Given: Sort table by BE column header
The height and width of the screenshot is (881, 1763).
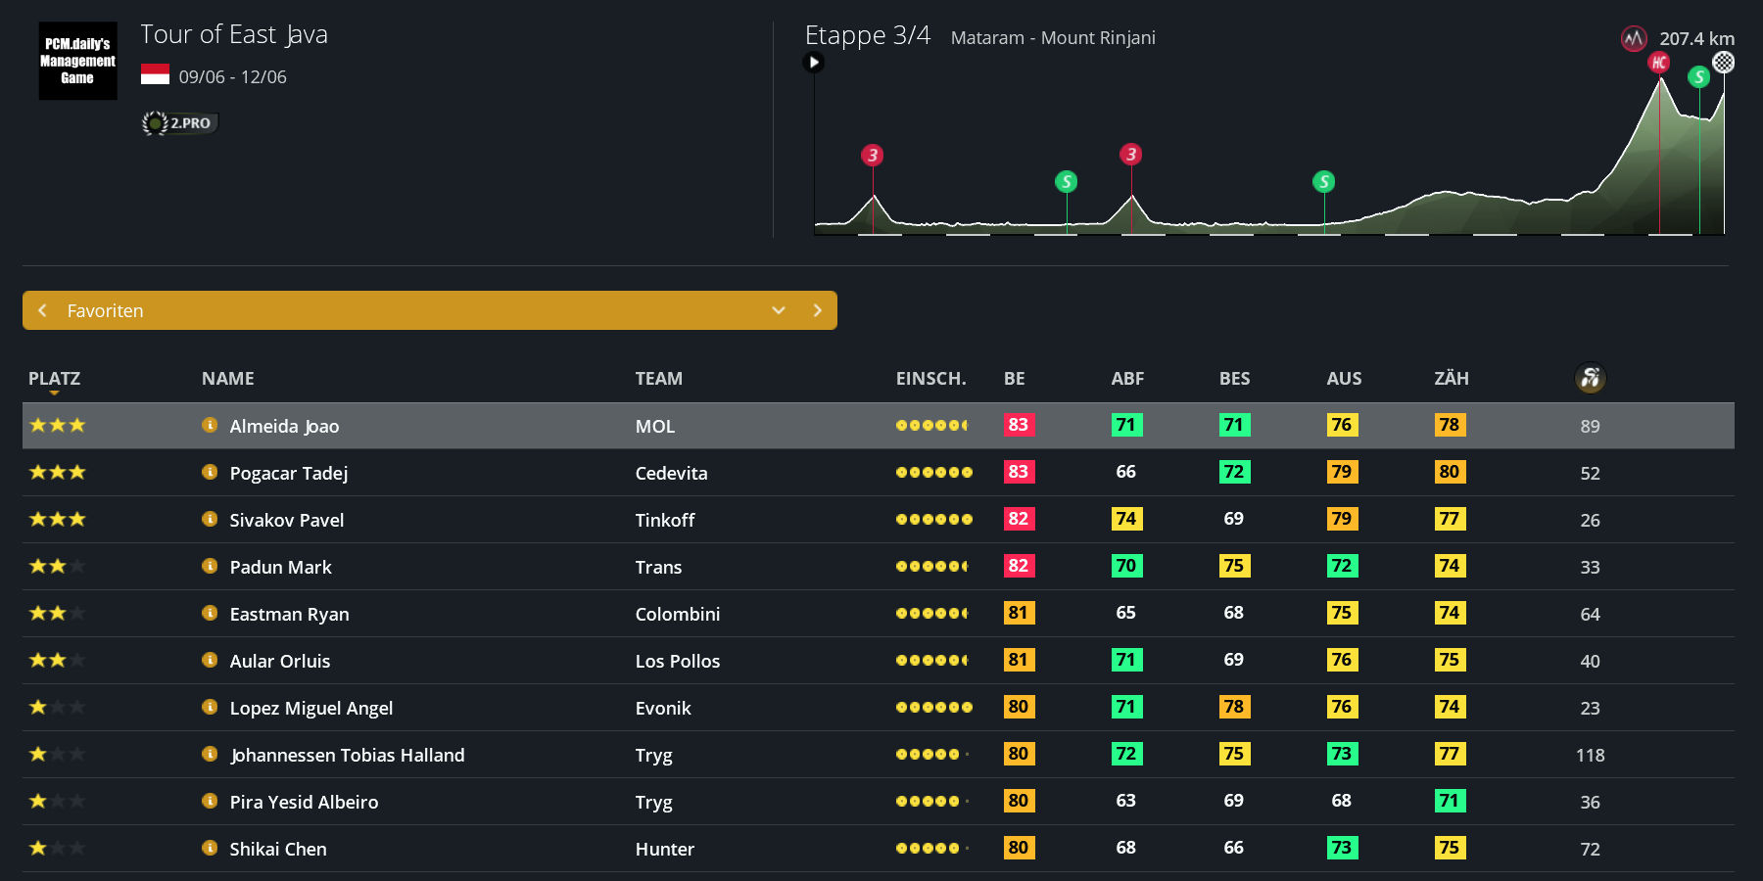Looking at the screenshot, I should point(1014,379).
